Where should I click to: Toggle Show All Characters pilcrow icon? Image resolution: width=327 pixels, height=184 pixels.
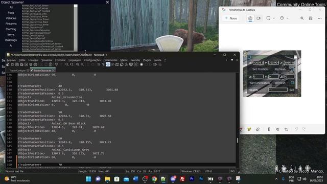103,64
